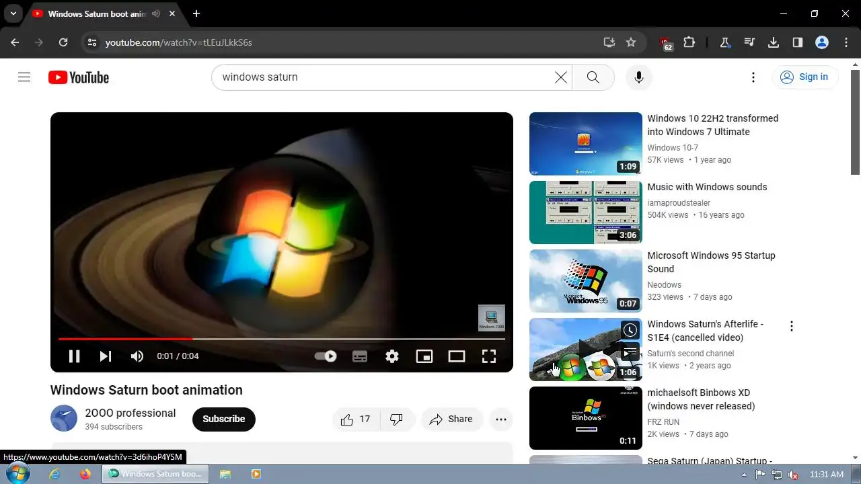Viewport: 861px width, 484px height.
Task: Add Windows Saturn's Afterlife to queue
Action: click(x=630, y=352)
